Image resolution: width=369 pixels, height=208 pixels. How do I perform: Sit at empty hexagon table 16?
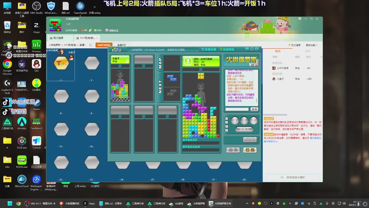pos(92,129)
